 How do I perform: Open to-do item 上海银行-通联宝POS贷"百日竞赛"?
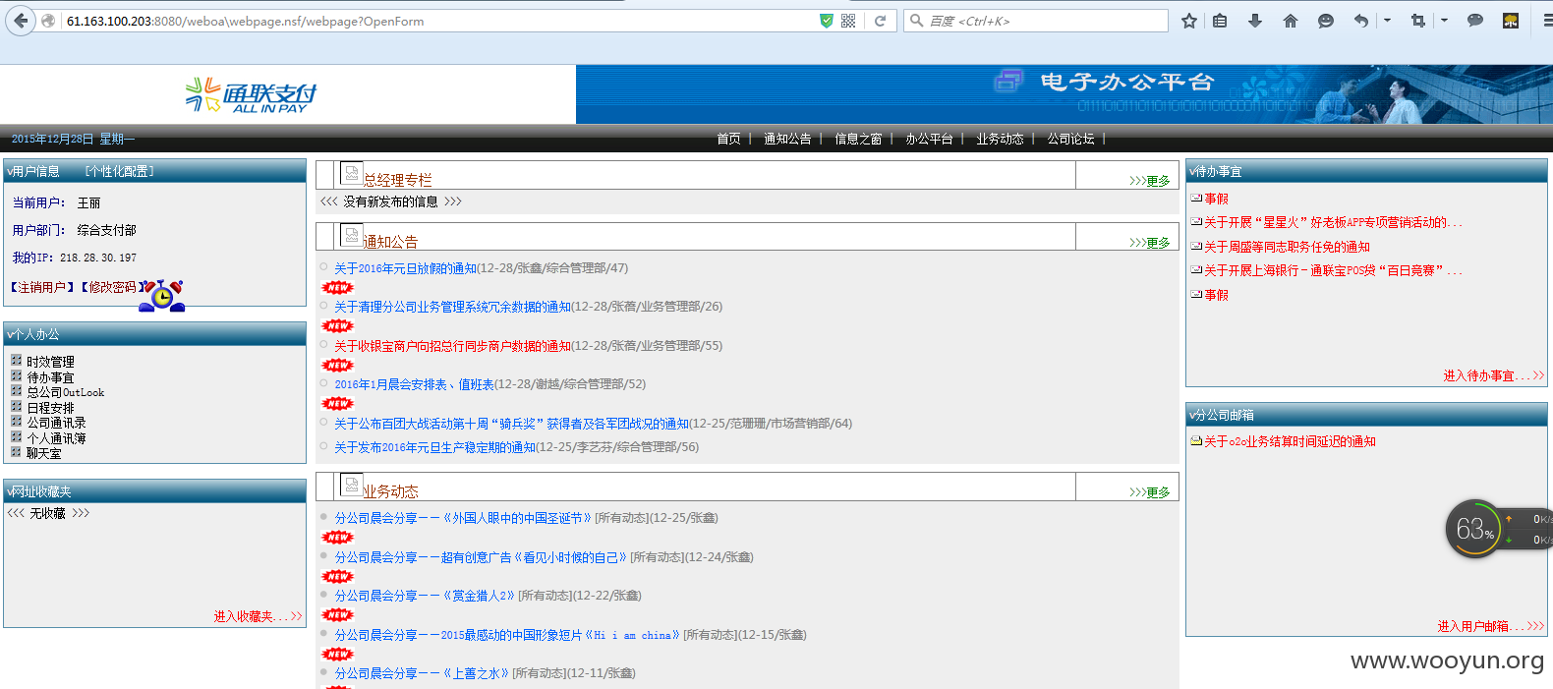tap(1333, 270)
